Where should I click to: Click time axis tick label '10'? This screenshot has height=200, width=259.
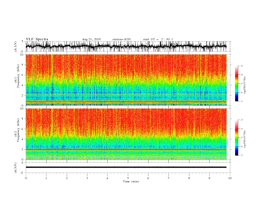click(230, 178)
